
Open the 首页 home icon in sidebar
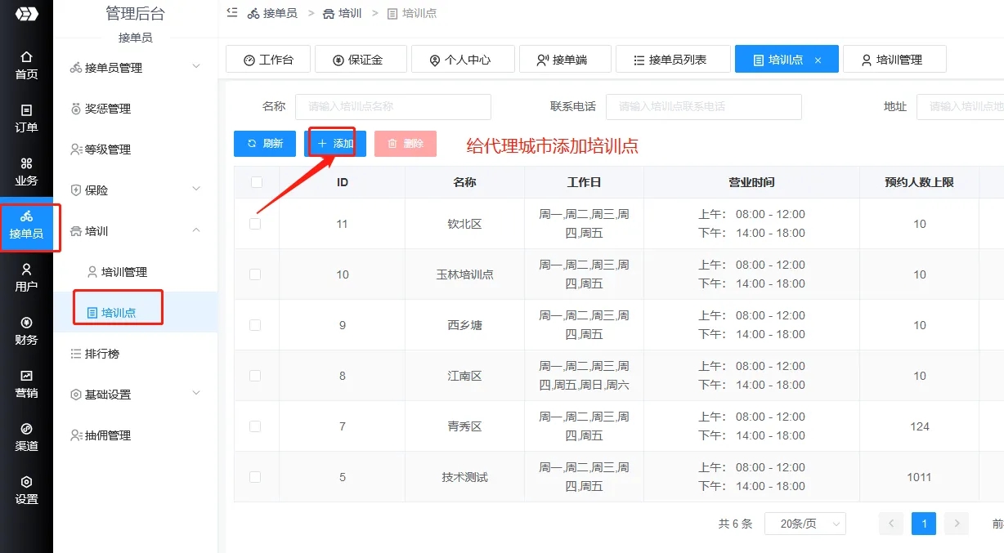pos(26,65)
